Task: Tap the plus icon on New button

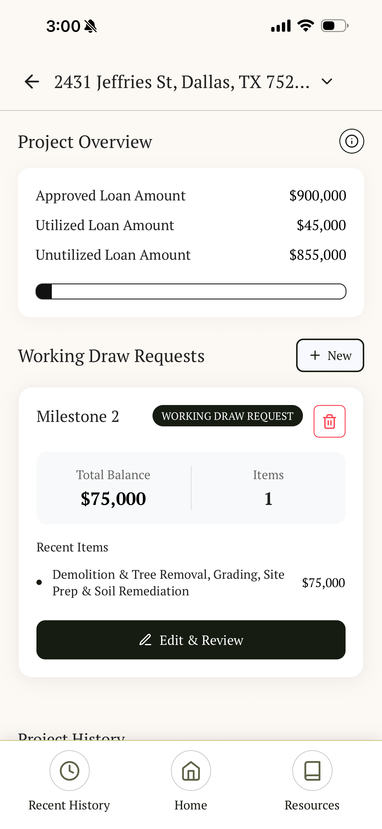Action: 315,355
